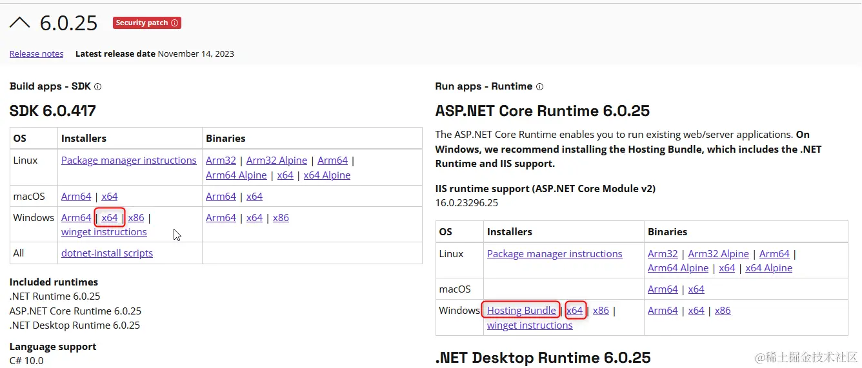Screen dimensions: 862x368
Task: Collapse the 6.0.25 release section chevron
Action: point(20,23)
